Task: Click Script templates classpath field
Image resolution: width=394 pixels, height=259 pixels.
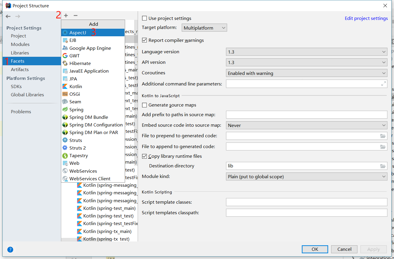Action: (x=307, y=212)
